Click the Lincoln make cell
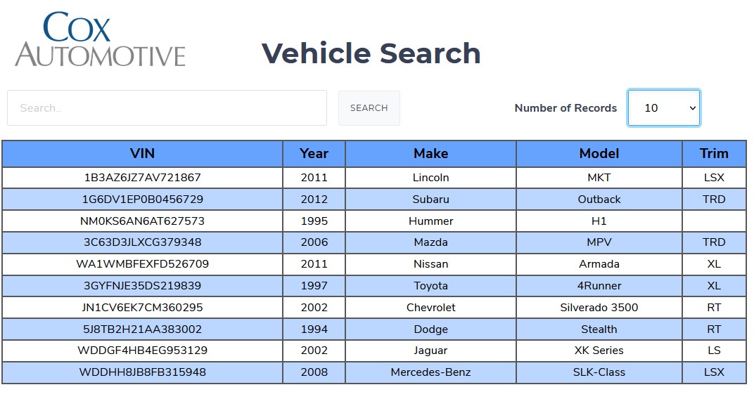Viewport: 754px width, 399px height. [x=431, y=178]
